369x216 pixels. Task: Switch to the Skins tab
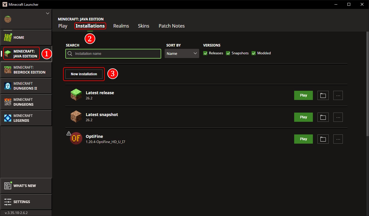tap(144, 26)
